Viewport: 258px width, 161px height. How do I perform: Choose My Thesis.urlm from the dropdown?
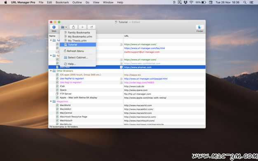(78, 40)
